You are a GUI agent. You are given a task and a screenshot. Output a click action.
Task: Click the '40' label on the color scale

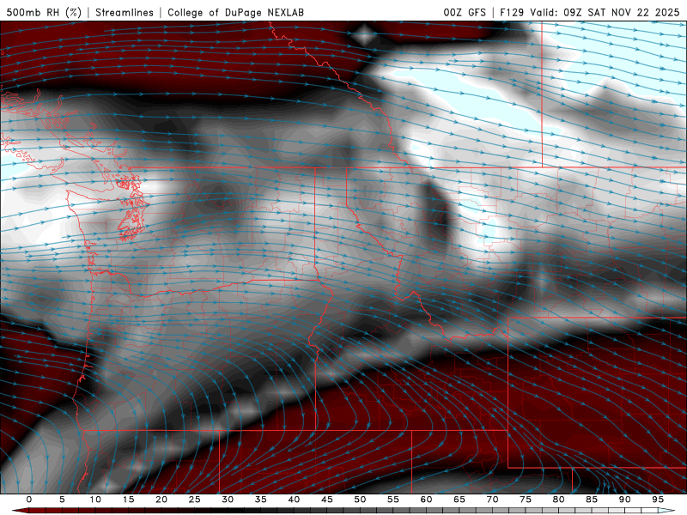[294, 500]
